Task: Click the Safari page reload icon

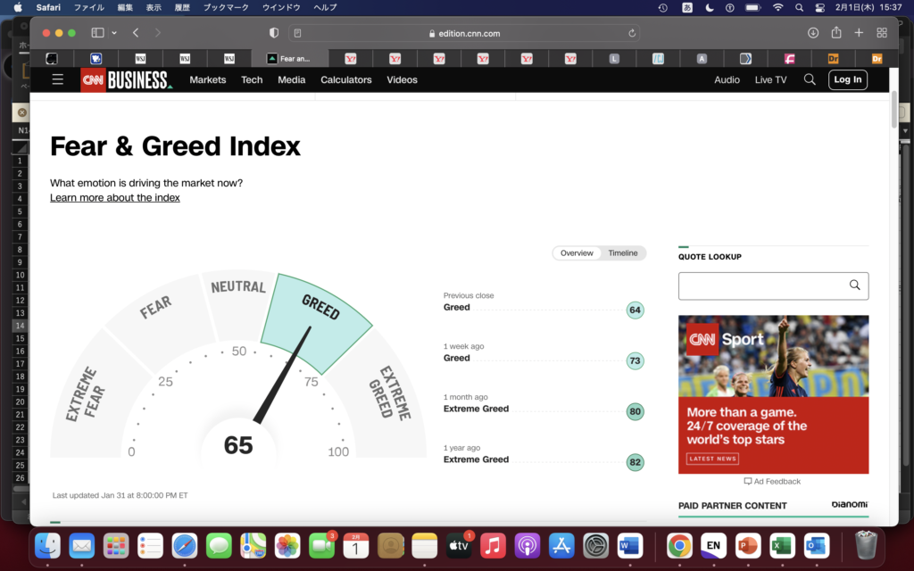Action: (x=632, y=33)
